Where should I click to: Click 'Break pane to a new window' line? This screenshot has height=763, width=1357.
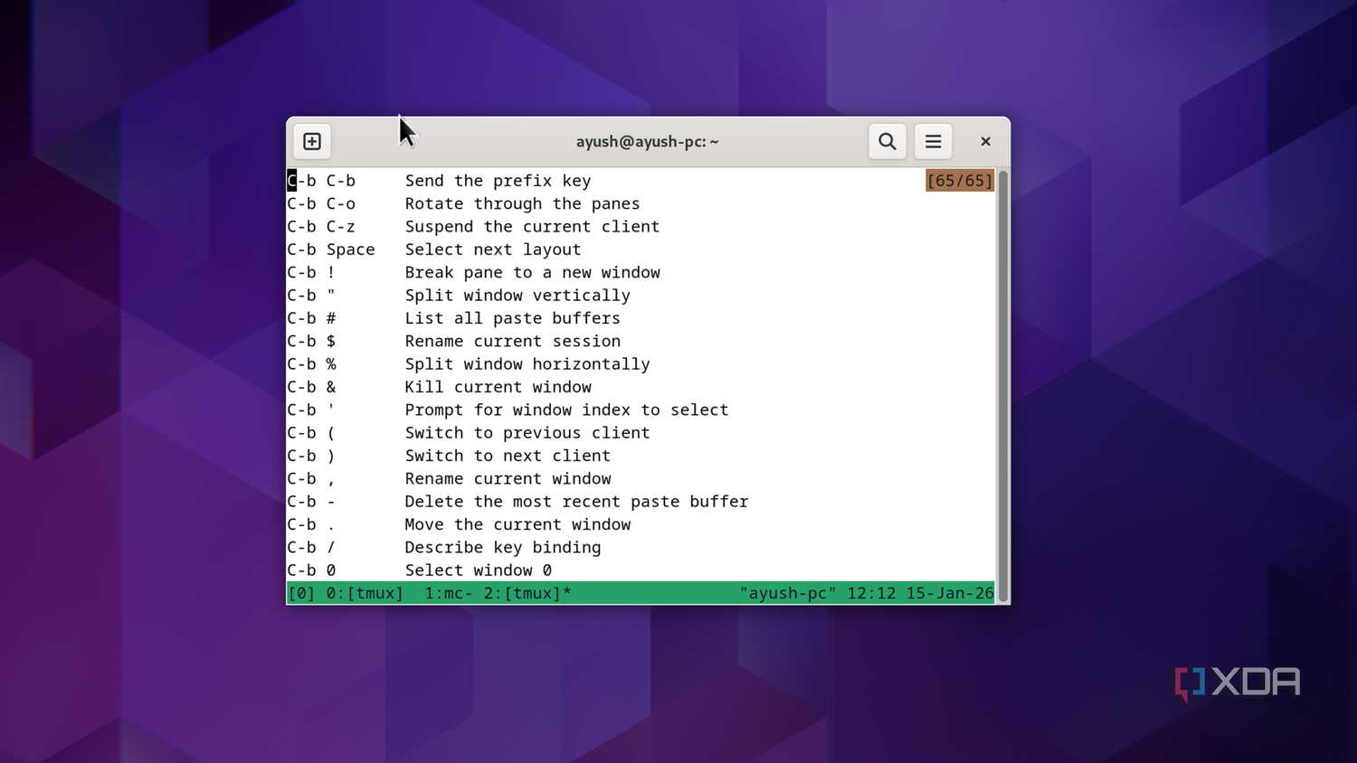[x=532, y=272]
